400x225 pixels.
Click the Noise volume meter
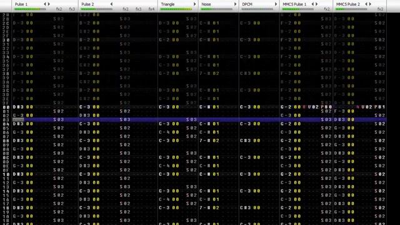click(217, 9)
